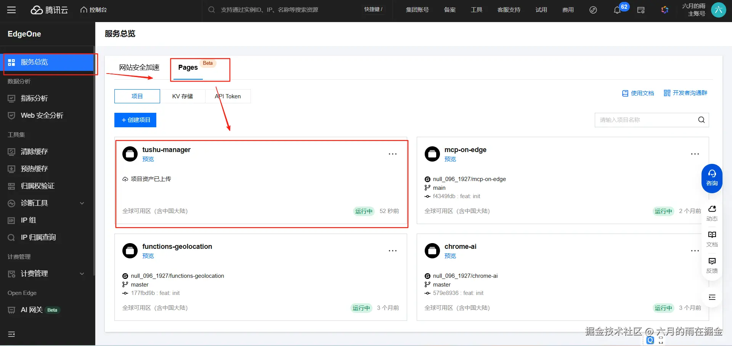The height and width of the screenshot is (346, 732).
Task: Open the functions-geolocation project title
Action: coord(177,247)
